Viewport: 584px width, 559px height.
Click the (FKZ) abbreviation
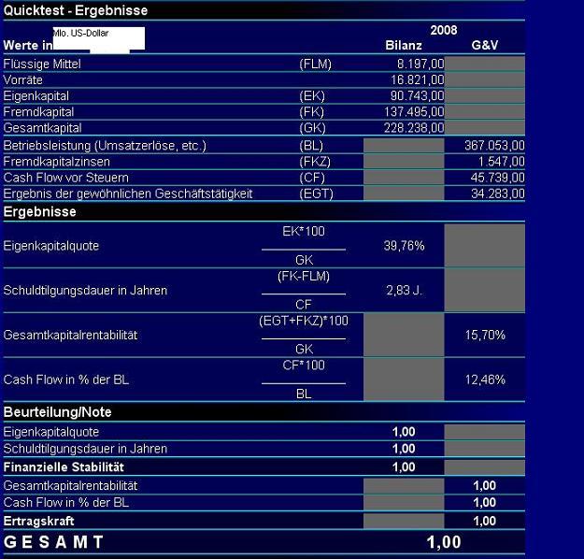[x=315, y=162]
